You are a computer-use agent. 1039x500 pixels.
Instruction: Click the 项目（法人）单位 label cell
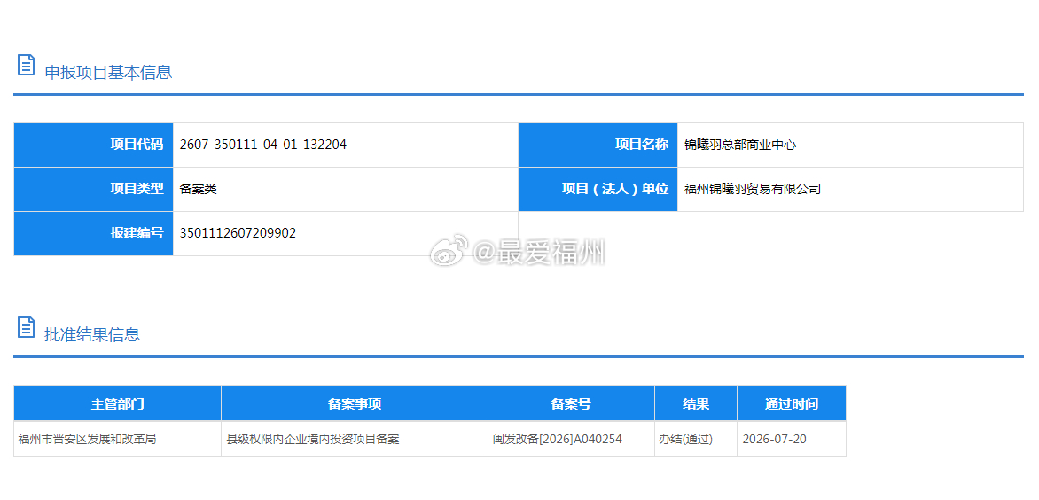point(598,189)
